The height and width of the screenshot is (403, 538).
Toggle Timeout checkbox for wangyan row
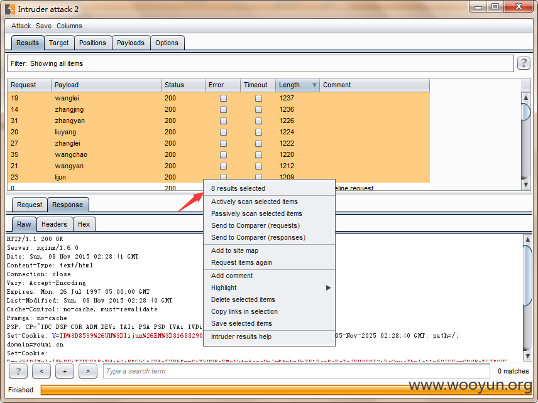coord(258,166)
